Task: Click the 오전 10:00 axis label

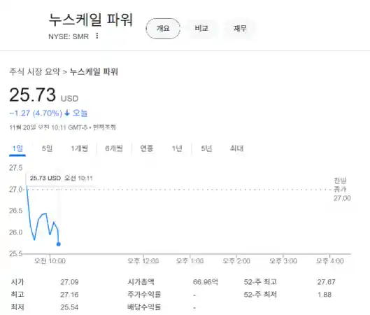Action: pos(50,261)
